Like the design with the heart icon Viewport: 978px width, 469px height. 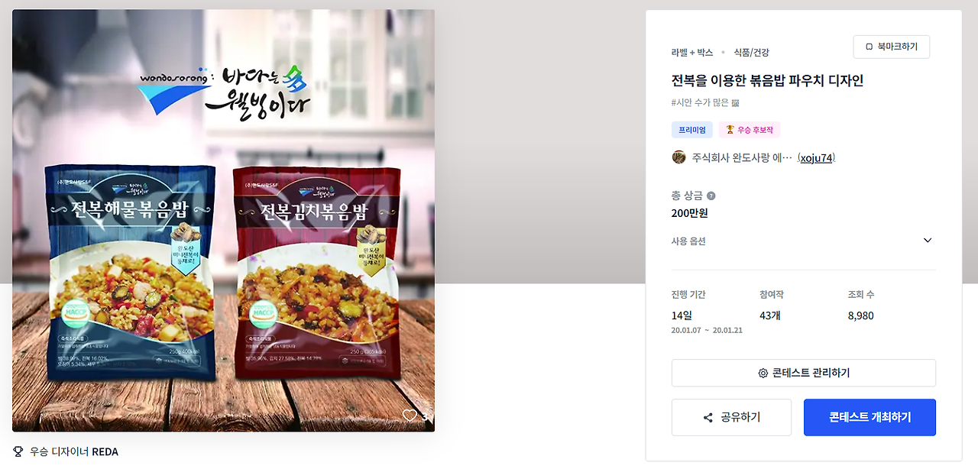coord(410,416)
